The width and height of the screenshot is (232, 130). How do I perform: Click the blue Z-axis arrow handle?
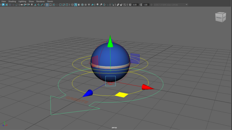[88, 93]
